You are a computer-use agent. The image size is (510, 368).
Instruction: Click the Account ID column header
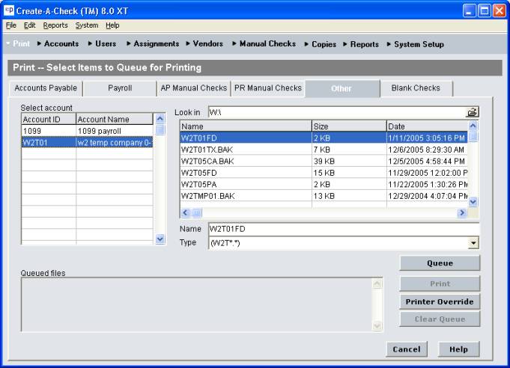(49, 119)
